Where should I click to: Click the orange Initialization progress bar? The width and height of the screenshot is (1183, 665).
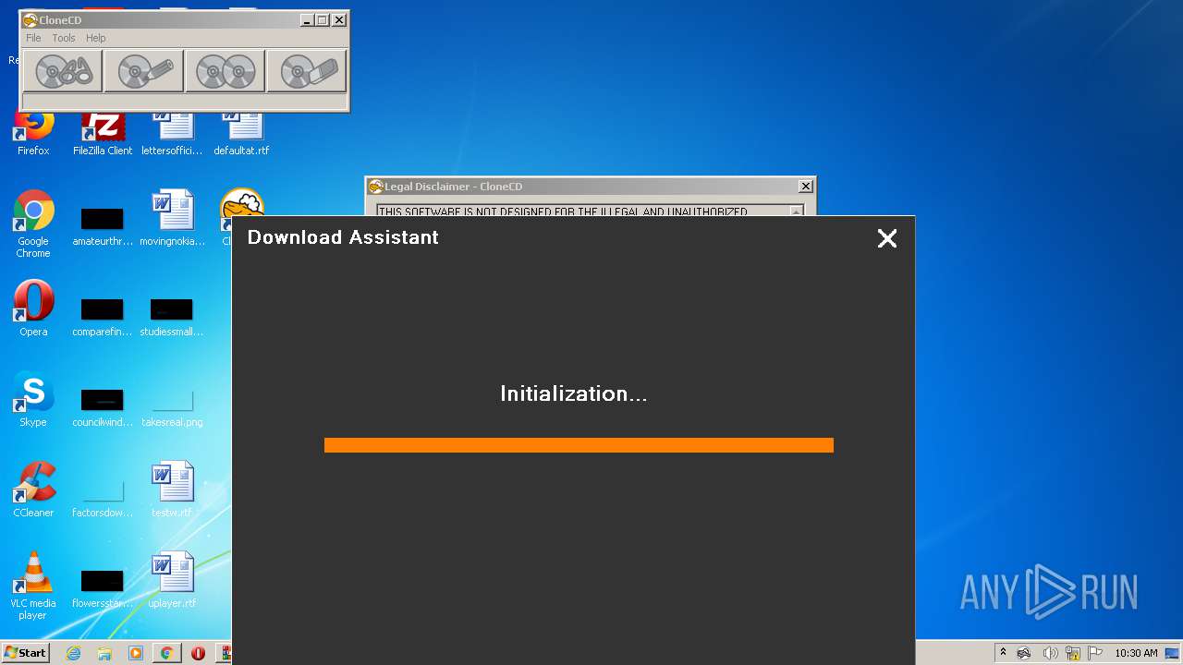(x=579, y=445)
